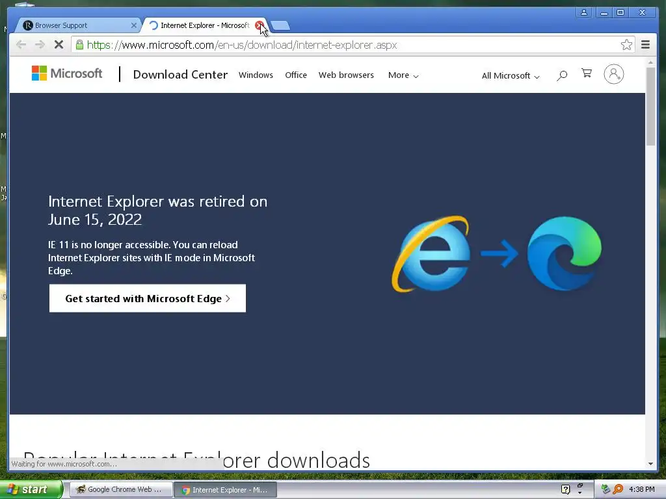This screenshot has width=666, height=499.
Task: Bookmark this page with the star icon
Action: coord(626,45)
